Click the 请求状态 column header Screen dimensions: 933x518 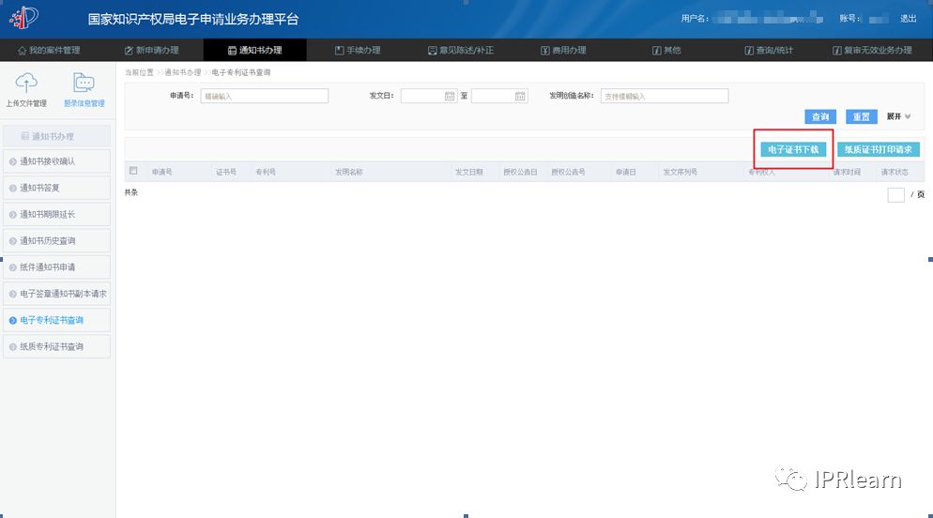[895, 172]
